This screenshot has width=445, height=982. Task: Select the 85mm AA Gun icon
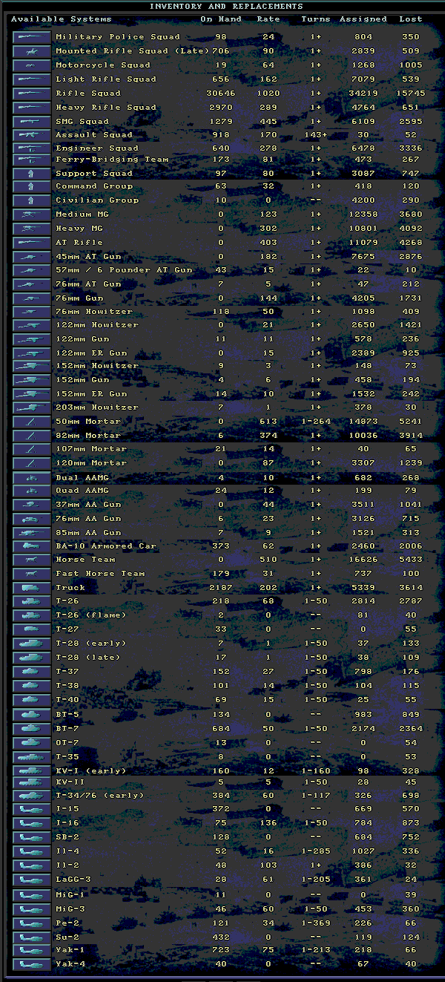pos(32,533)
